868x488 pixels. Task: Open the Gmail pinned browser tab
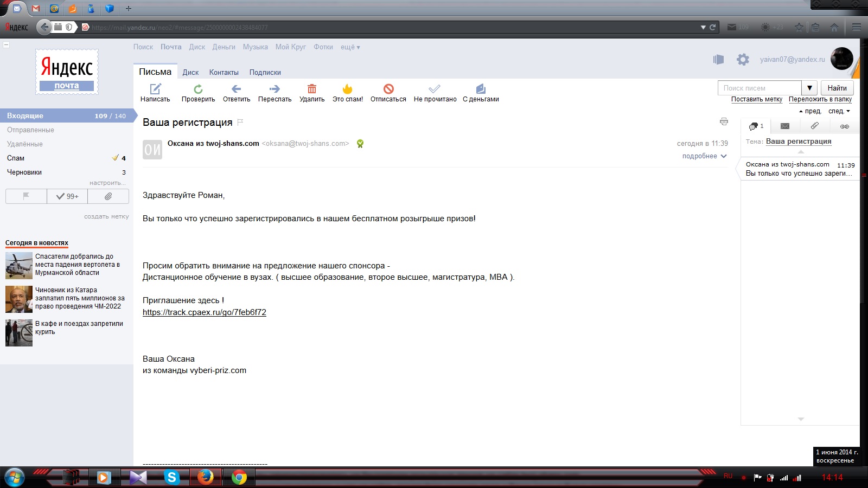click(x=36, y=9)
